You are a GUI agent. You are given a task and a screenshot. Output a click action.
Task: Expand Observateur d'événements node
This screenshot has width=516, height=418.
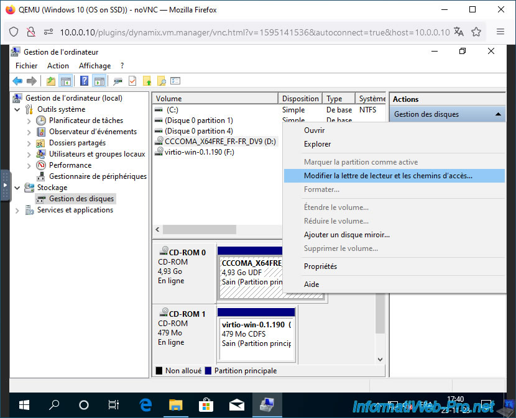click(x=29, y=132)
